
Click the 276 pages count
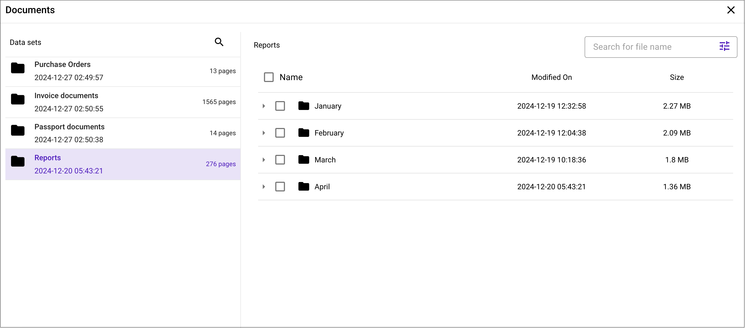click(221, 164)
